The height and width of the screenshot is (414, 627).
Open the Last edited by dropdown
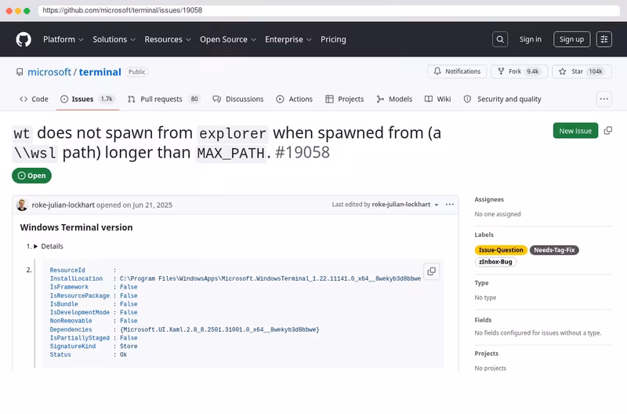[x=386, y=205]
